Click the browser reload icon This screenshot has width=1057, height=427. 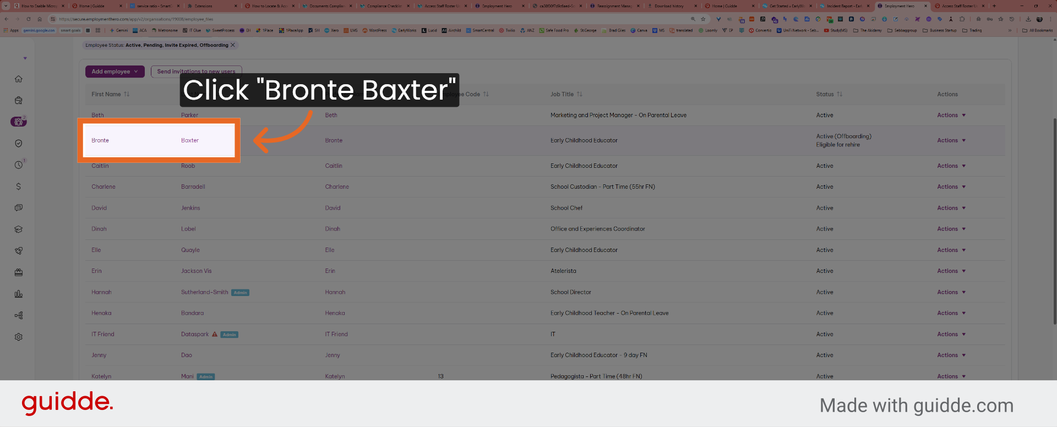(x=29, y=19)
